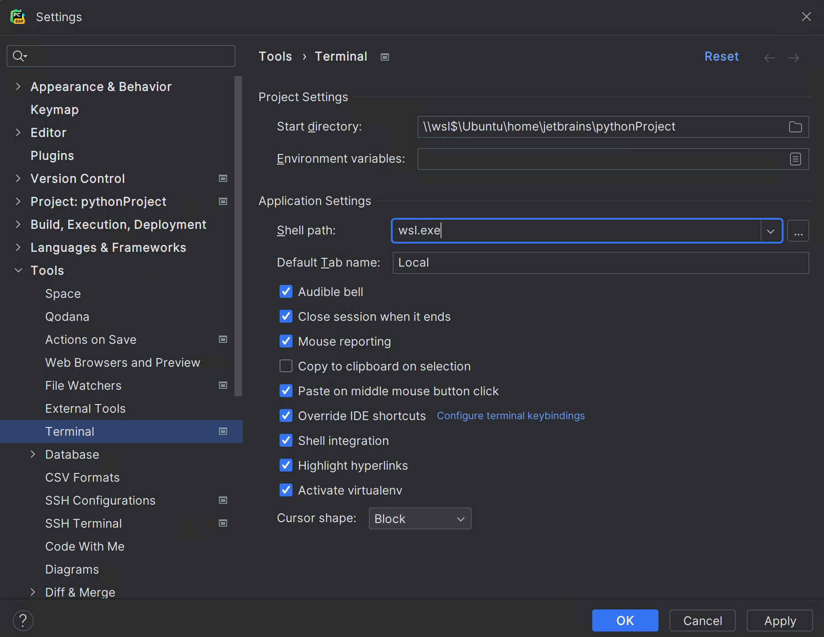Open Configure terminal keybindings link
This screenshot has height=637, width=824.
coord(510,415)
